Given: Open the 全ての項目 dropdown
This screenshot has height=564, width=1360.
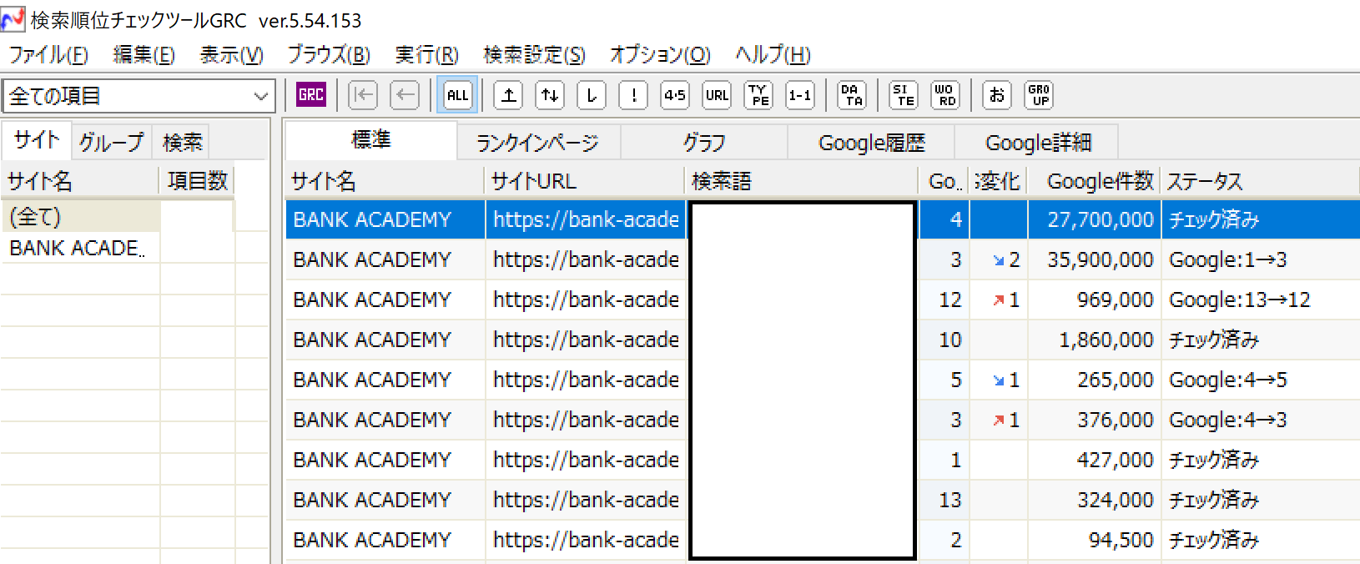Looking at the screenshot, I should coord(139,96).
